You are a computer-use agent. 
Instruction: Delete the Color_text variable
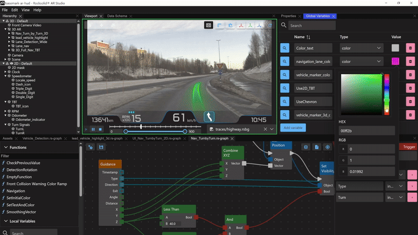pos(411,48)
